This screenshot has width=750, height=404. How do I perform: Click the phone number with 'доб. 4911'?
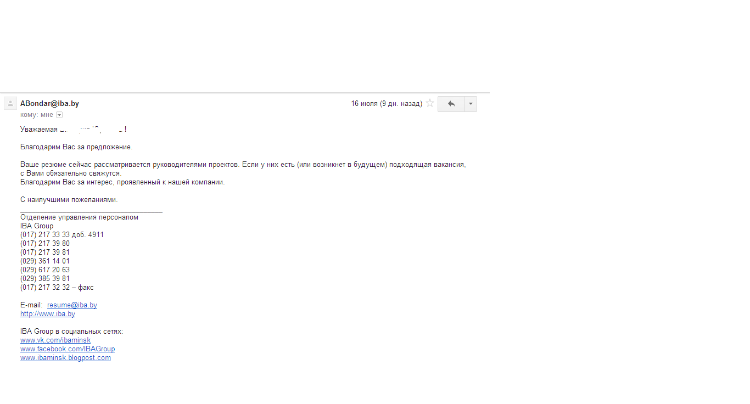pyautogui.click(x=62, y=234)
